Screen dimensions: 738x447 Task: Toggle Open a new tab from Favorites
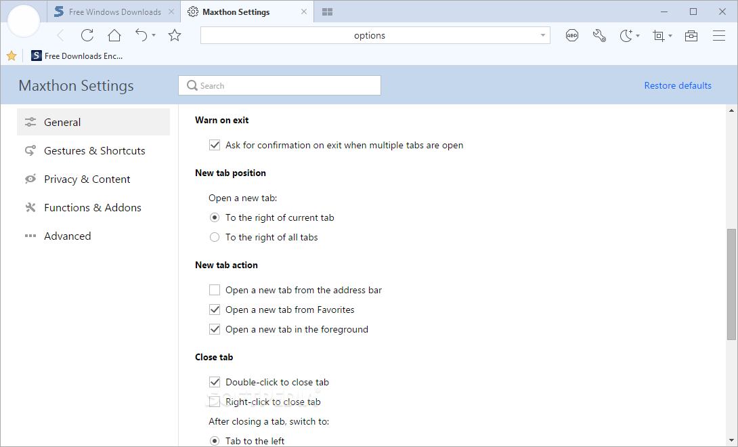click(215, 310)
